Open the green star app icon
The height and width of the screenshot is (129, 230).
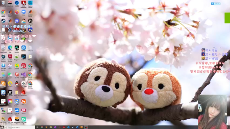click(24, 119)
